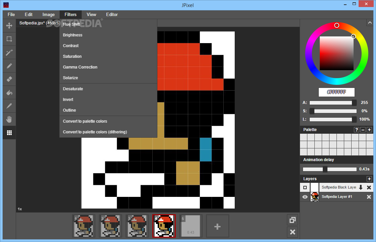376x242 pixels.
Task: Choose Invert filter
Action: (108, 100)
